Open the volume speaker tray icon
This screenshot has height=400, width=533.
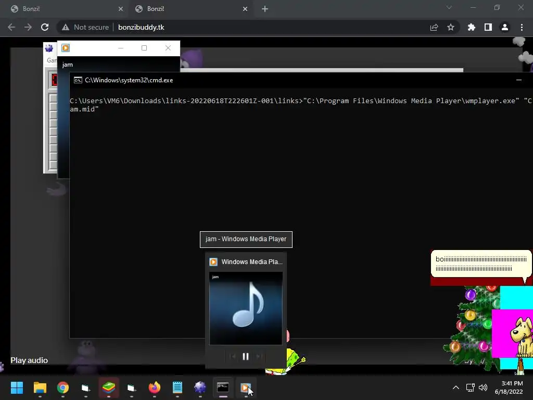click(483, 387)
